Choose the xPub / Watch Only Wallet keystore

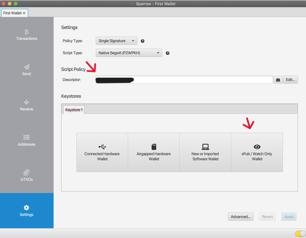click(257, 152)
